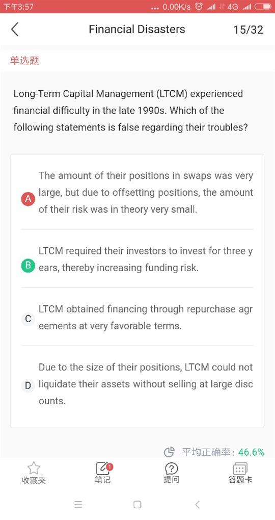
Task: Open the 答题卡 answer sheet icon
Action: (239, 469)
